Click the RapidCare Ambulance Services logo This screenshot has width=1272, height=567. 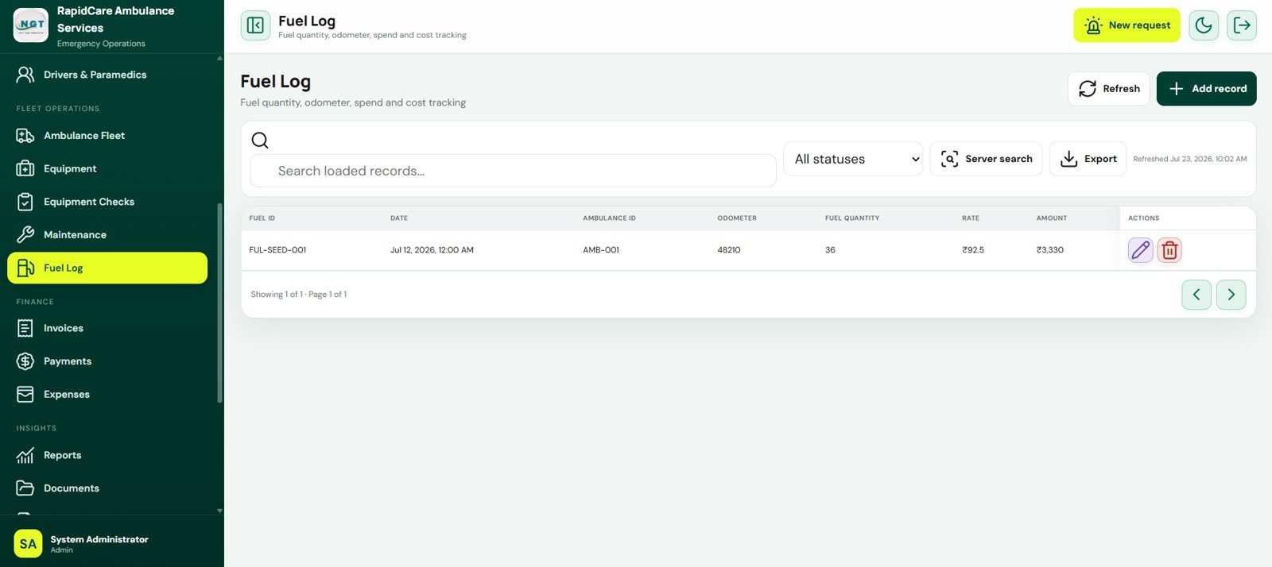point(31,25)
